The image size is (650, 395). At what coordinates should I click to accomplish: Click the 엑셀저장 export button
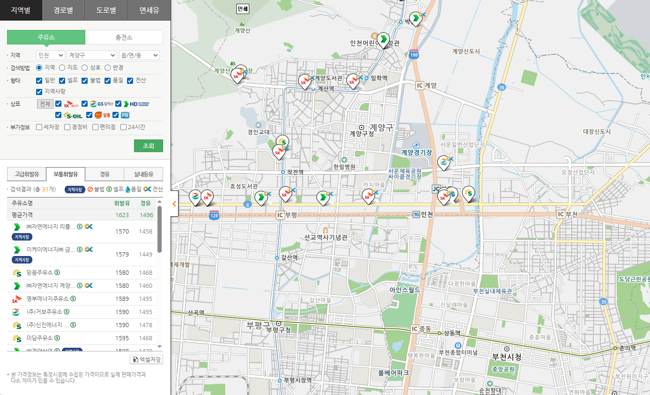146,359
